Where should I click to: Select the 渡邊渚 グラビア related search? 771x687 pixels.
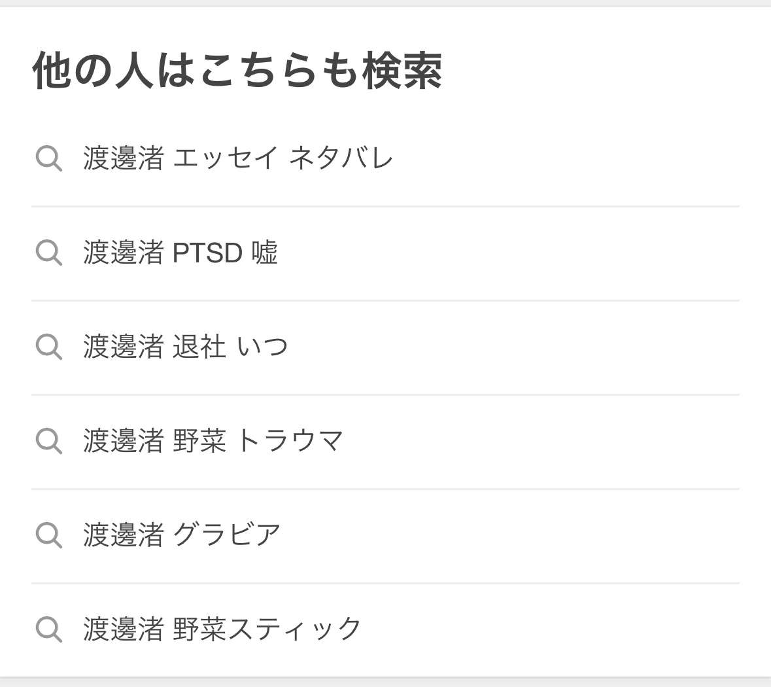[182, 535]
